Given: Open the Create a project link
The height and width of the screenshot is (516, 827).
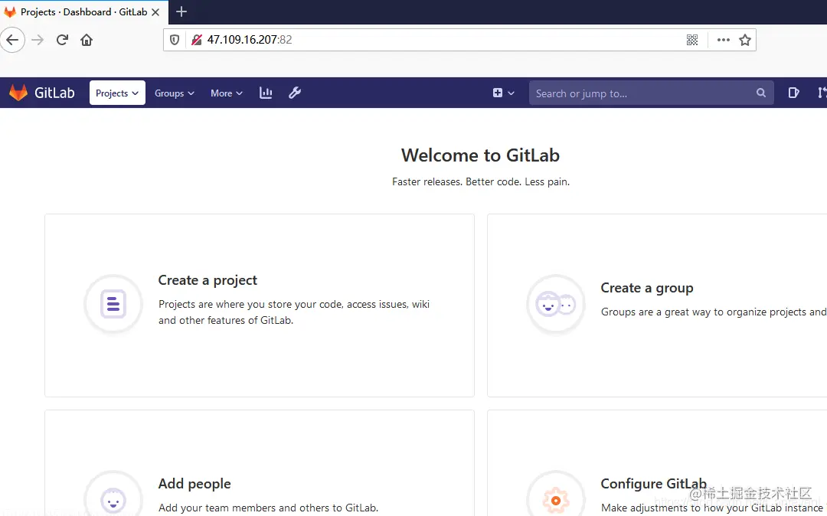Looking at the screenshot, I should pos(208,280).
